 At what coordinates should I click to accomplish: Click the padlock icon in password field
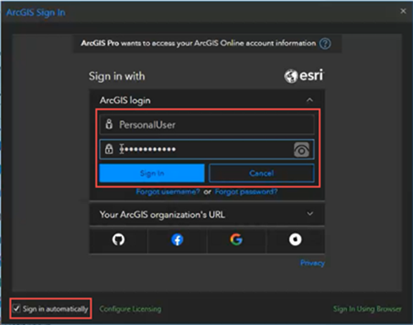tap(109, 149)
